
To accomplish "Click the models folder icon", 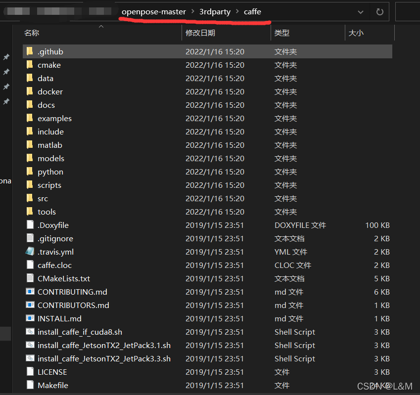I will 30,158.
